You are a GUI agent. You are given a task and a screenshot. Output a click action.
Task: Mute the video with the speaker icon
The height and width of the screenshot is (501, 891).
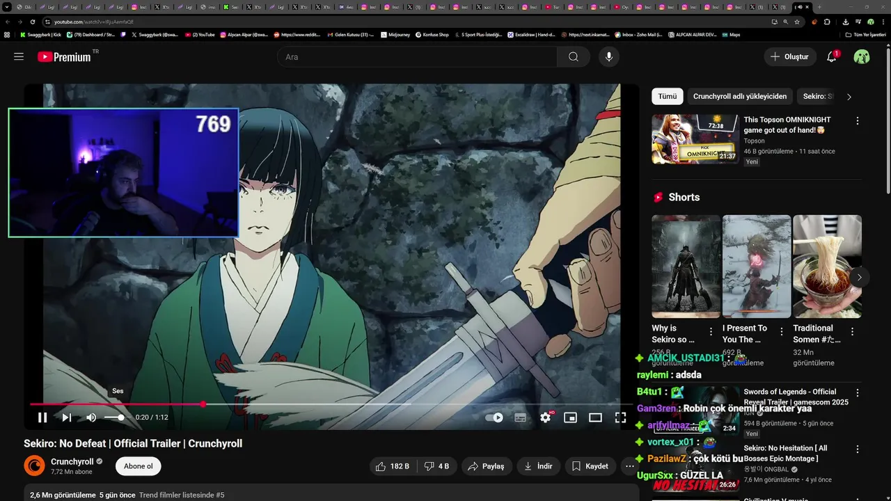91,417
